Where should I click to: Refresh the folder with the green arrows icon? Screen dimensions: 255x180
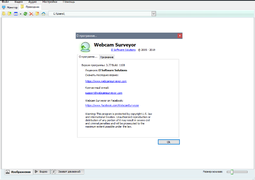tap(25, 14)
